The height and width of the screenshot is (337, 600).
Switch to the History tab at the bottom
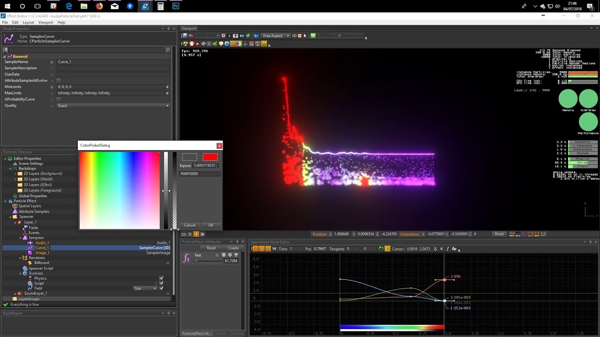pos(239,333)
